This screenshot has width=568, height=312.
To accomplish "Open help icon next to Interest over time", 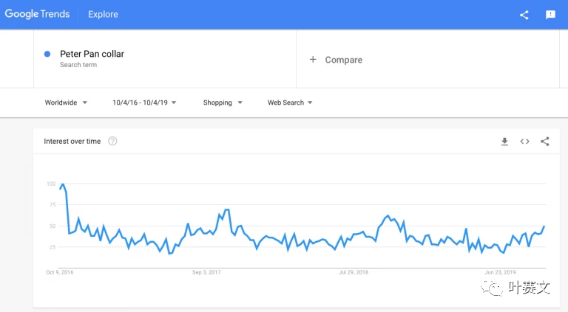I will [x=112, y=141].
